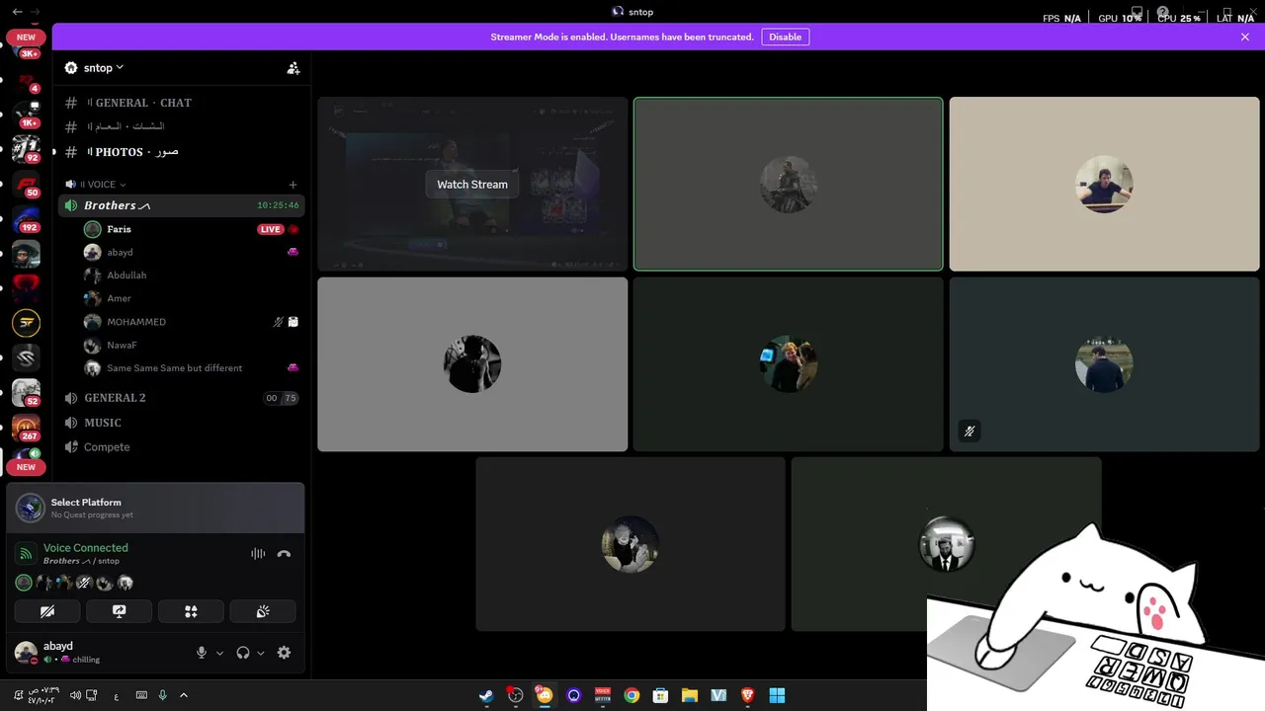This screenshot has height=711, width=1265.
Task: Invite people to server icon
Action: 294,68
